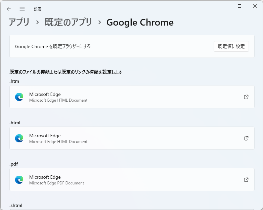
Task: Click Microsoft Edge PDF Document text
Action: point(56,183)
